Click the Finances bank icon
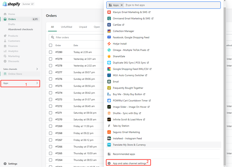This screenshot has height=167, width=232. click(x=5, y=46)
